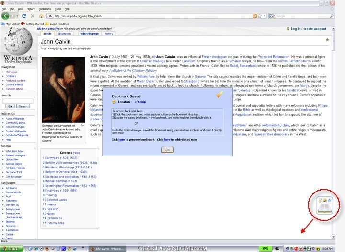
Task: Open the Getting Started bookmark
Action: (33, 24)
